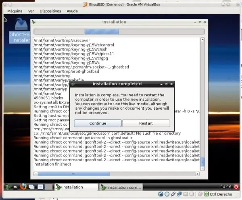The width and height of the screenshot is (242, 200).
Task: Click the "pw userdel -n ghostbsd -r" log line
Action: (x=83, y=137)
